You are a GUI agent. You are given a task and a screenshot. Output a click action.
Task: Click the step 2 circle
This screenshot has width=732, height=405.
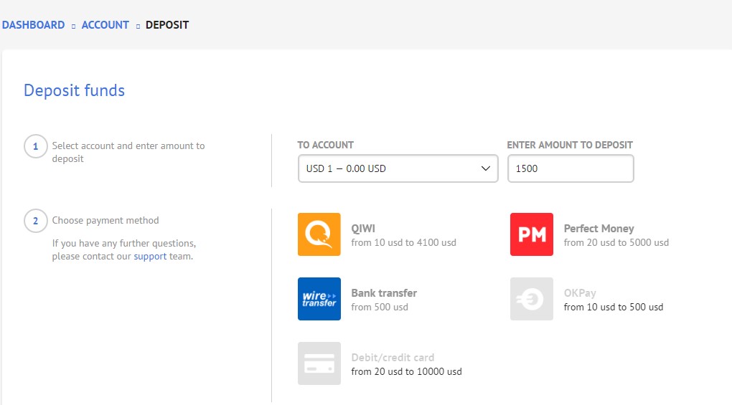35,221
